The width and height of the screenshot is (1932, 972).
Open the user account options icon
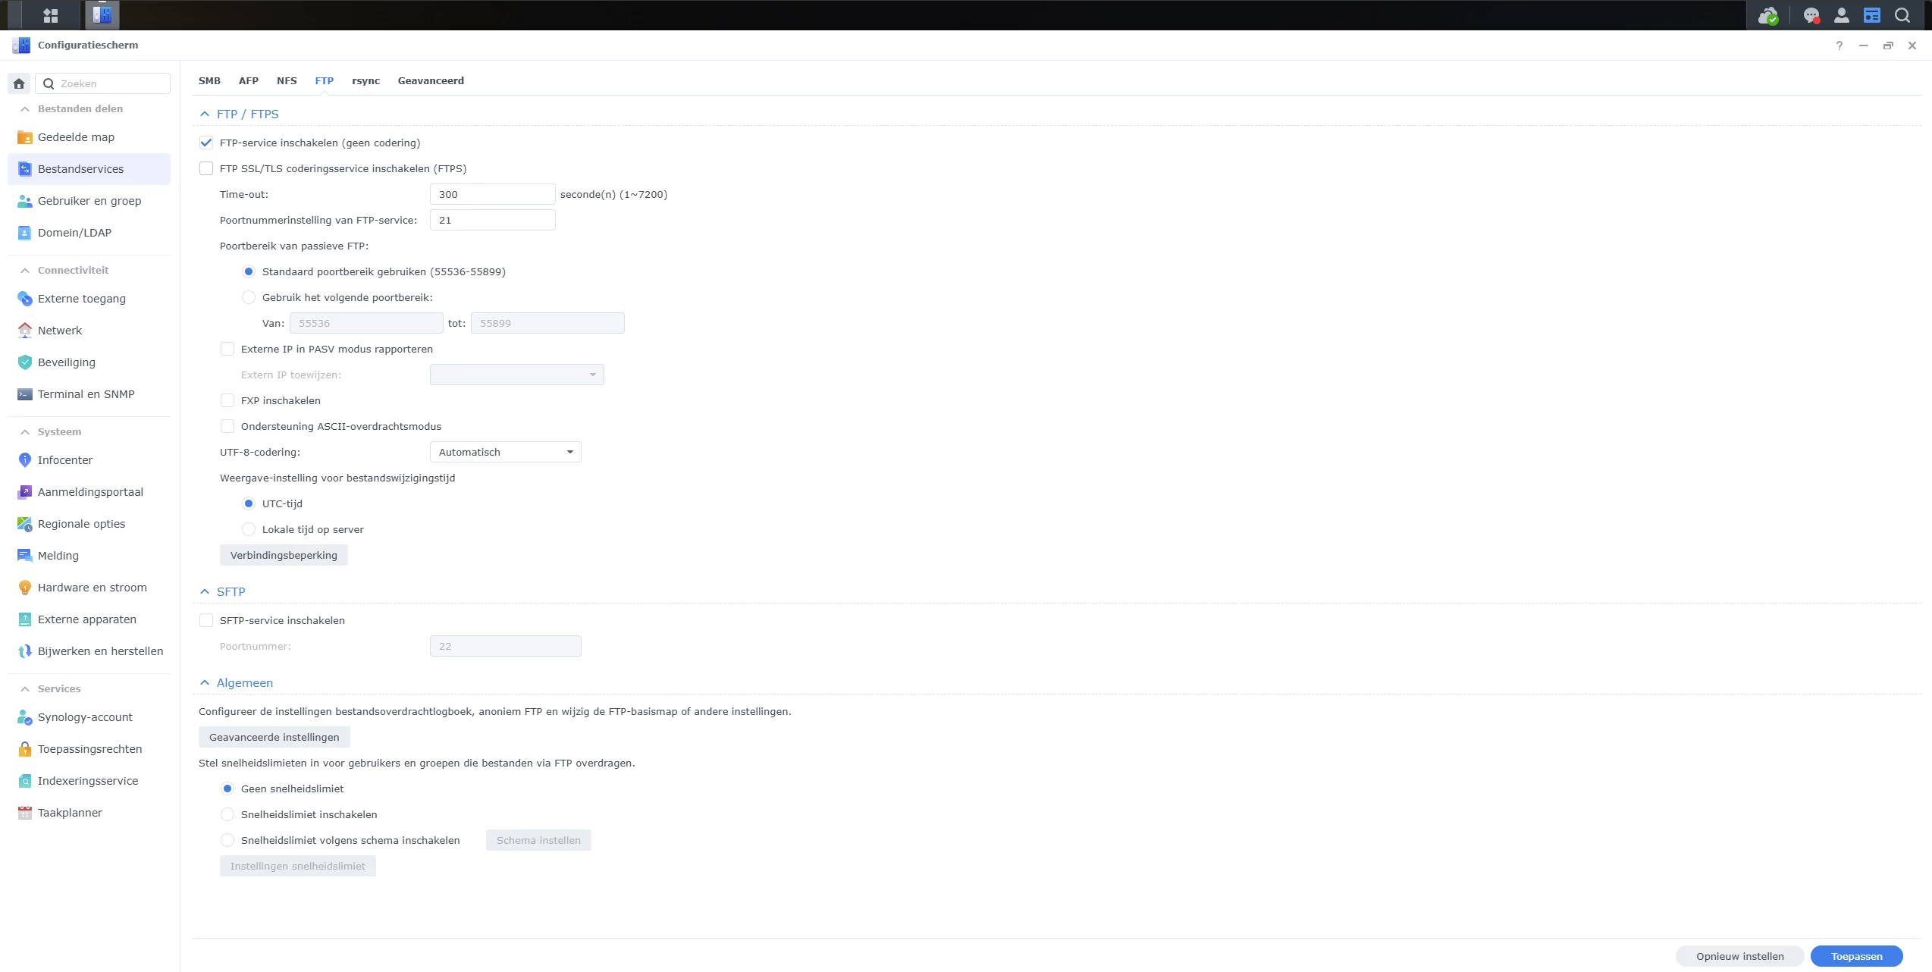click(x=1841, y=15)
